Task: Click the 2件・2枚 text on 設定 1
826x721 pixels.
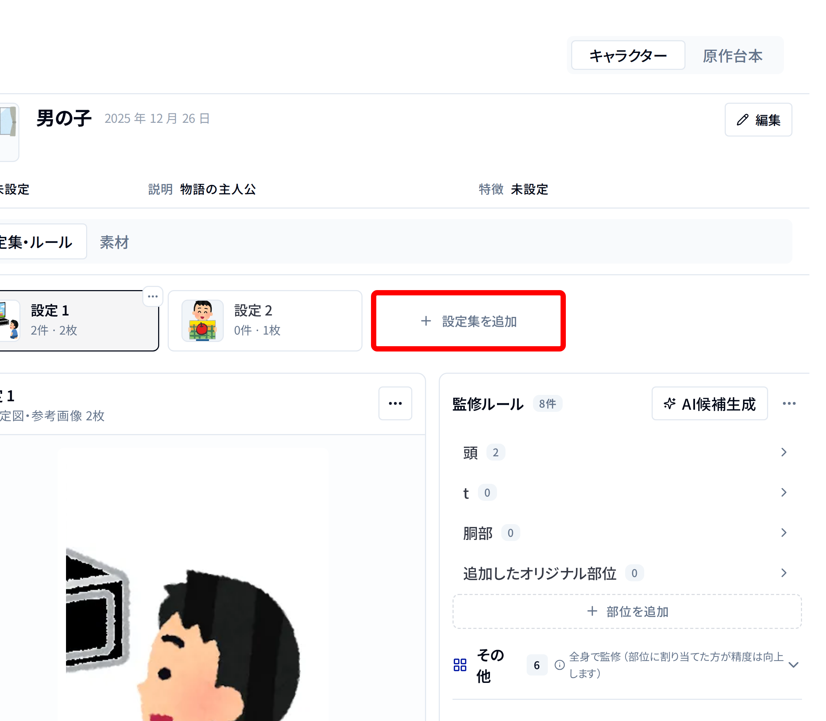Action: tap(54, 330)
